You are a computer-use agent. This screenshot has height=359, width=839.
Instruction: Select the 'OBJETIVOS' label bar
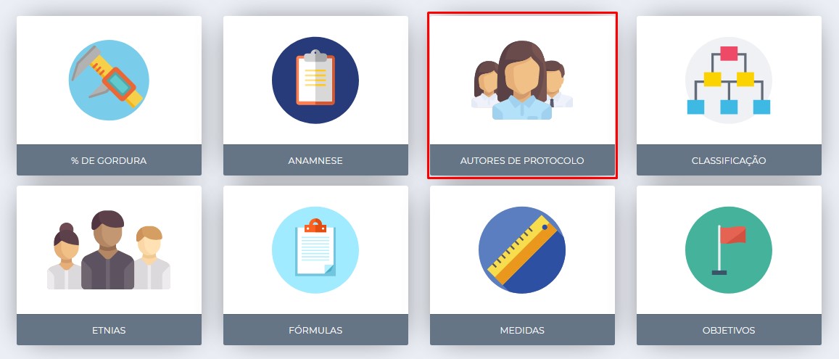point(729,329)
